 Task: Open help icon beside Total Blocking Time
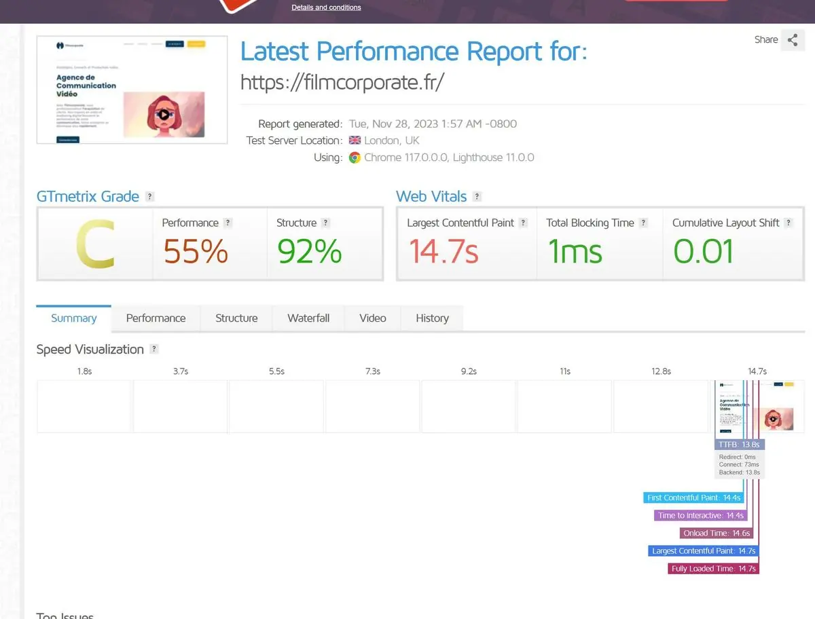point(644,223)
